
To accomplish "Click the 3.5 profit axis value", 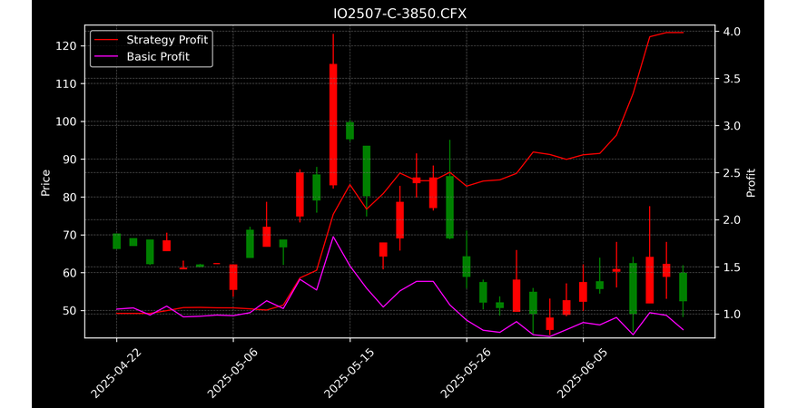I will coord(732,79).
